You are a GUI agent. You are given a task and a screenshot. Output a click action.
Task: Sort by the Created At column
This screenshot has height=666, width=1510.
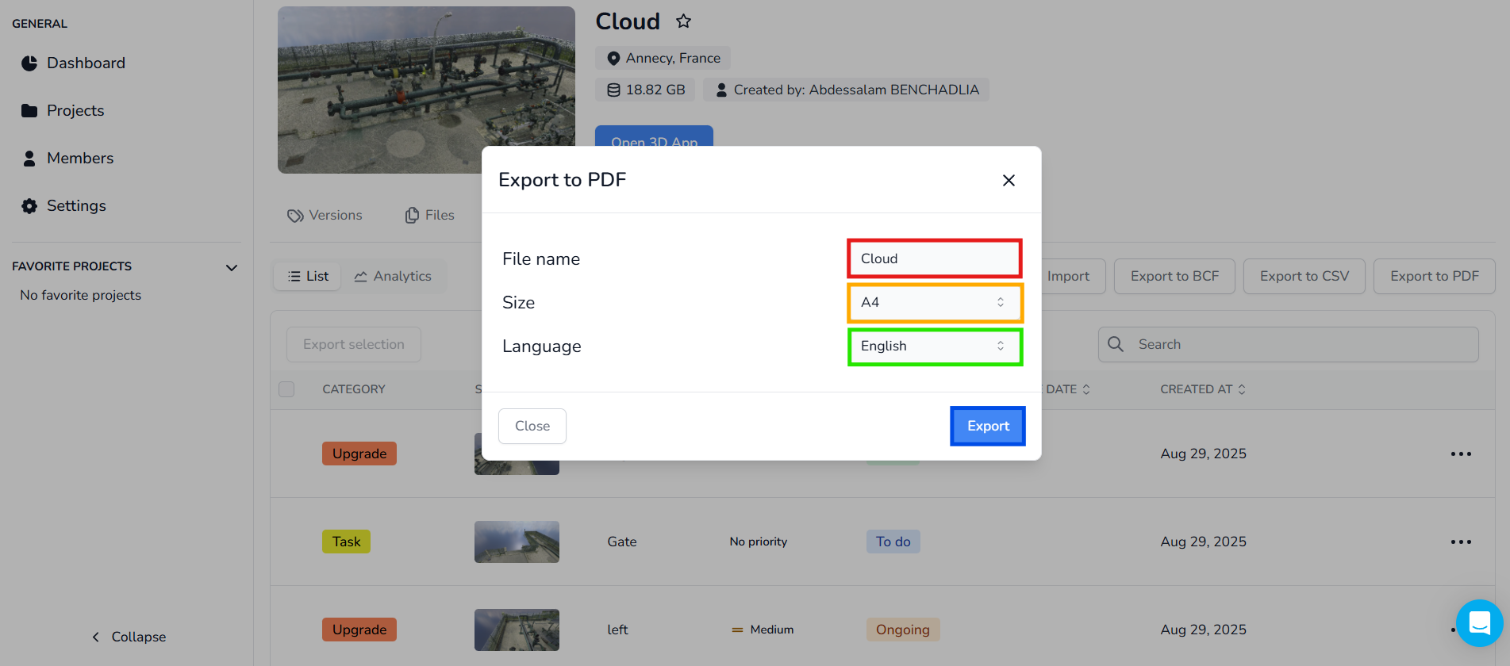pos(1203,389)
